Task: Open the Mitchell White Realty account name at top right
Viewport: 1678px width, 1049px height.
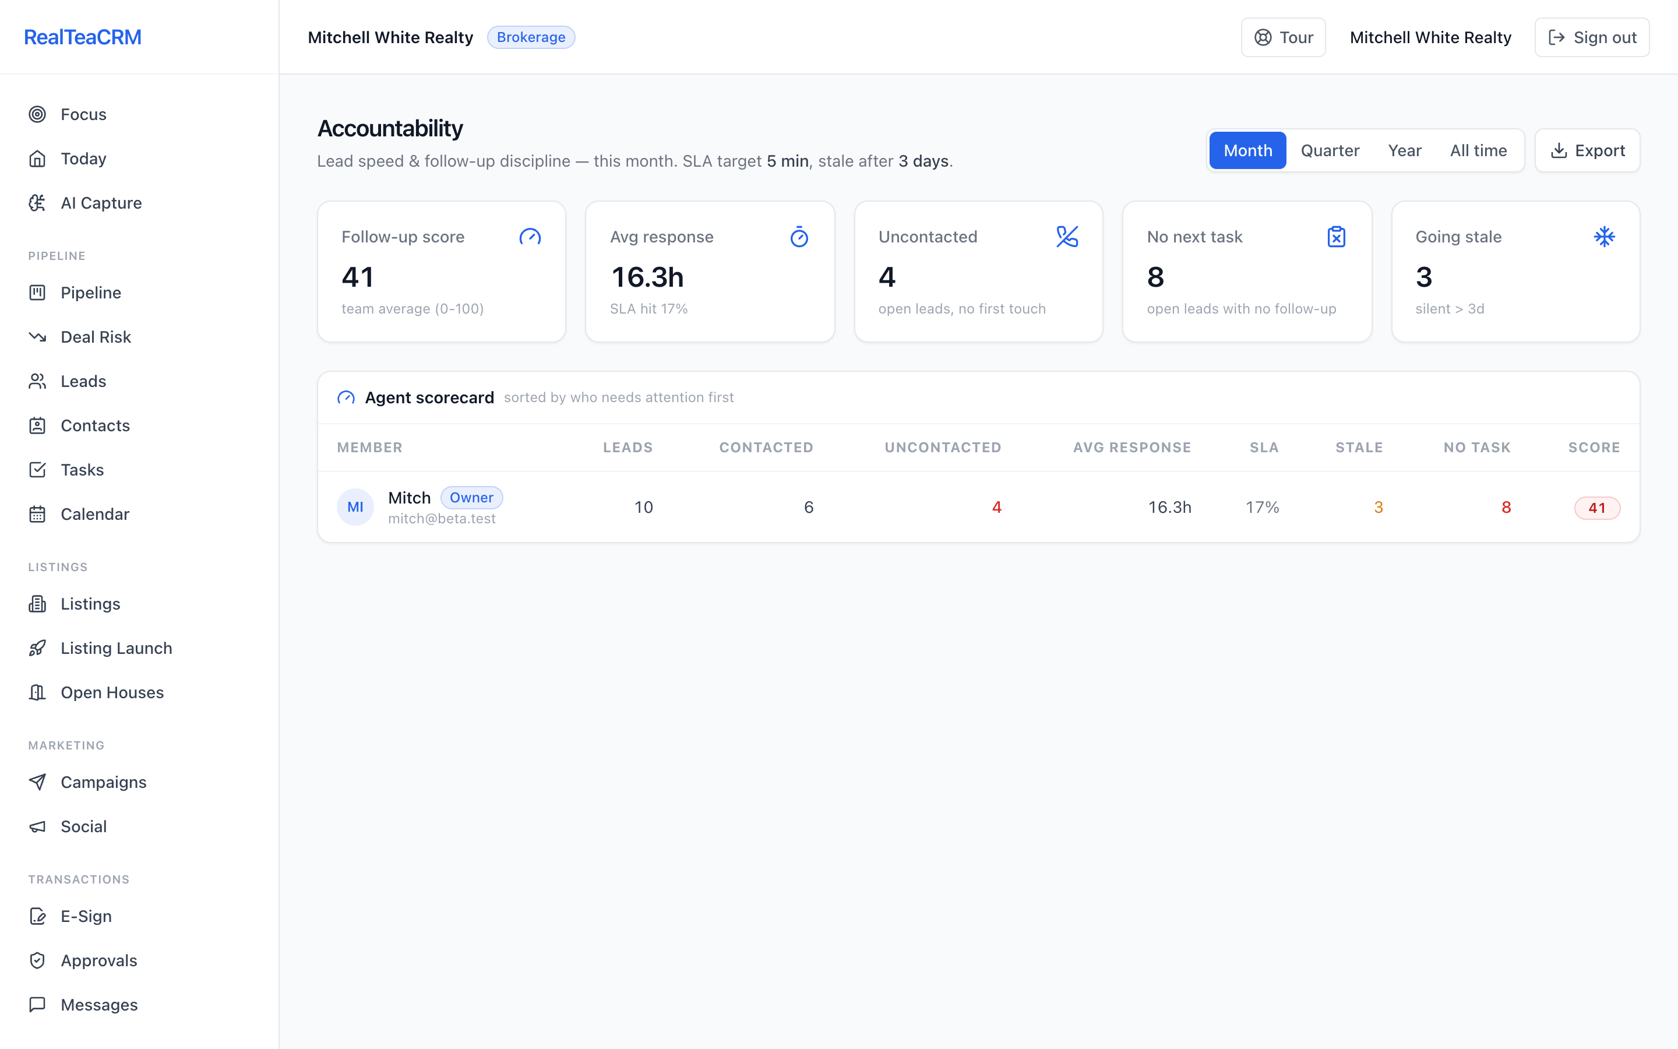Action: 1430,37
